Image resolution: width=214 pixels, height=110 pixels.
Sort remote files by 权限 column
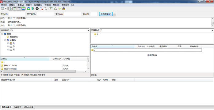tap(183, 46)
